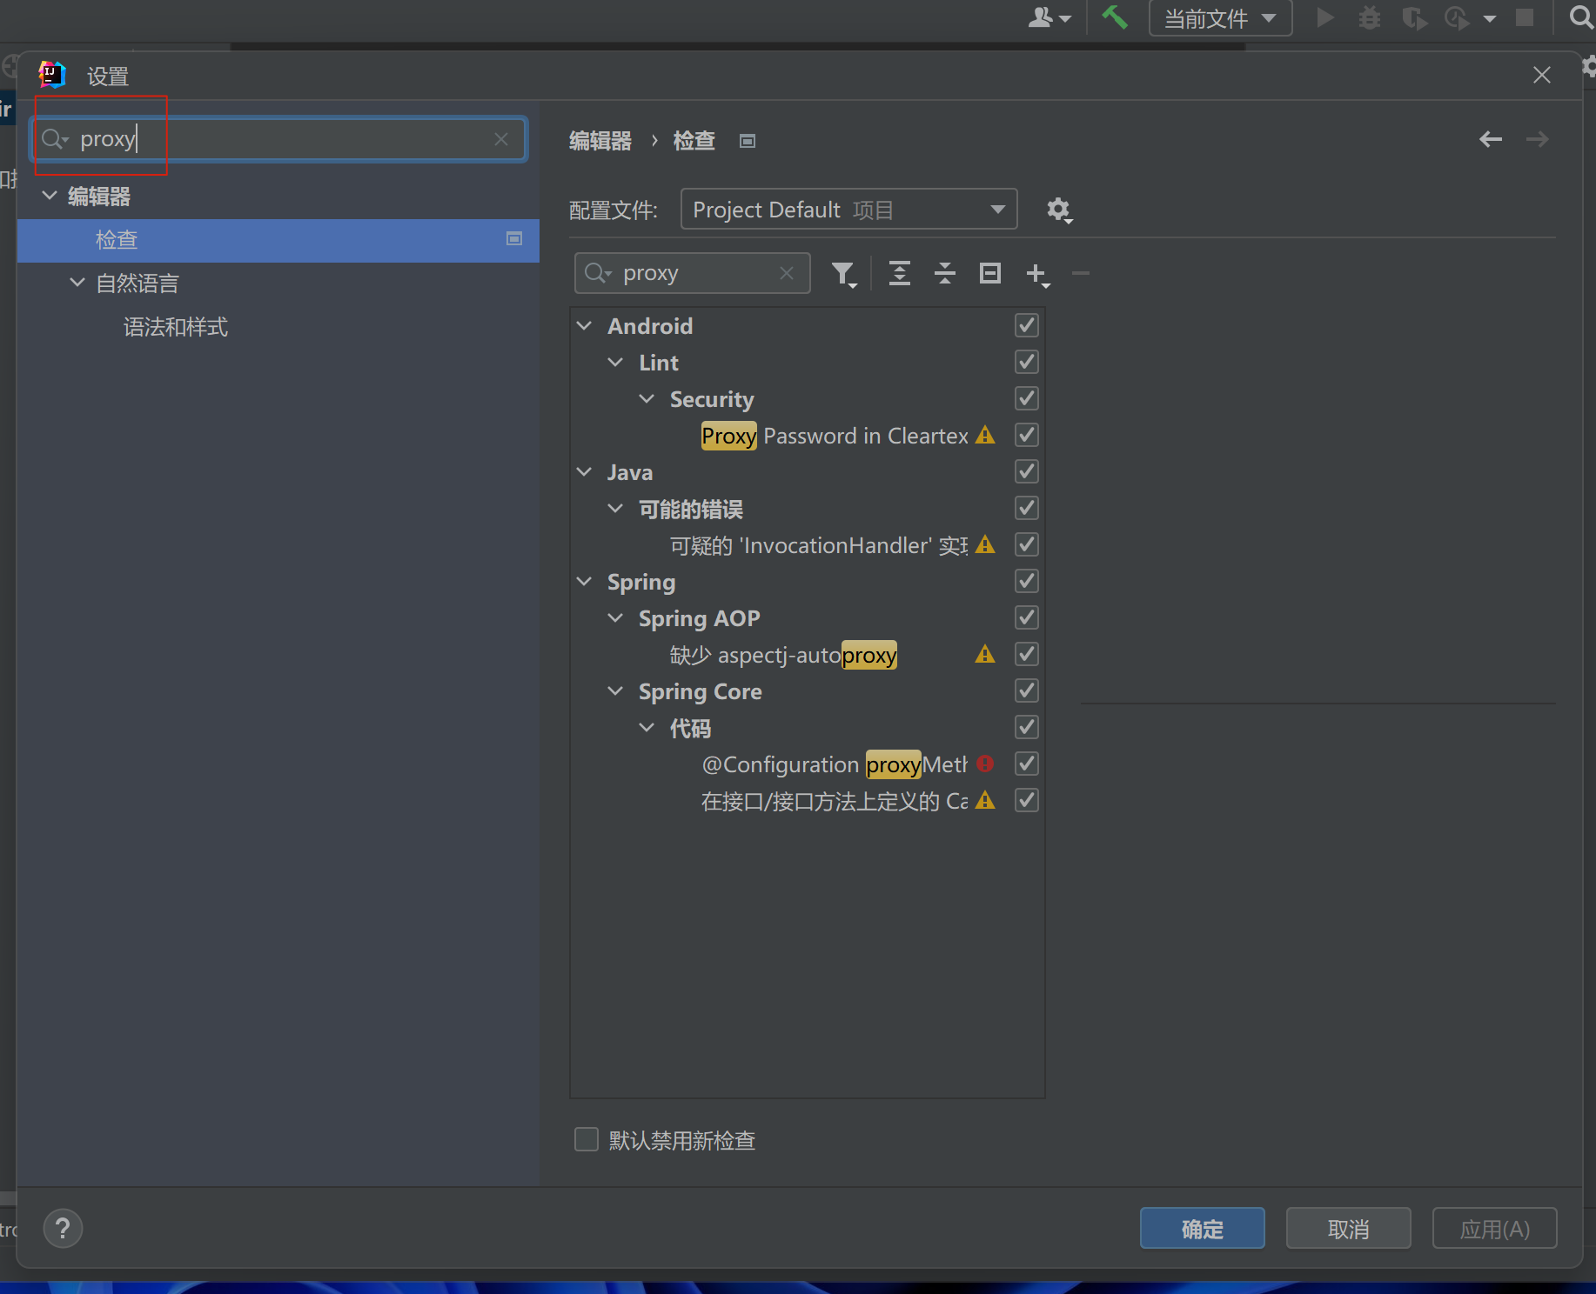Click the remove inspection minus icon

[x=1081, y=273]
